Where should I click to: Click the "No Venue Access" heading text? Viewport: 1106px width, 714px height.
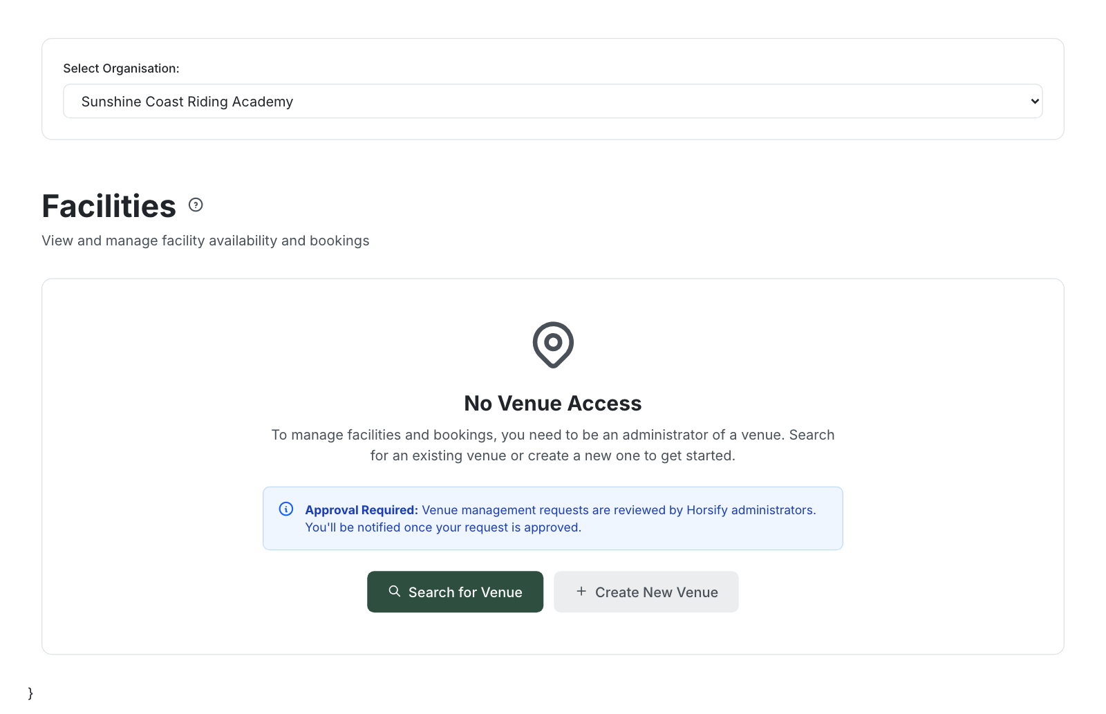click(553, 403)
